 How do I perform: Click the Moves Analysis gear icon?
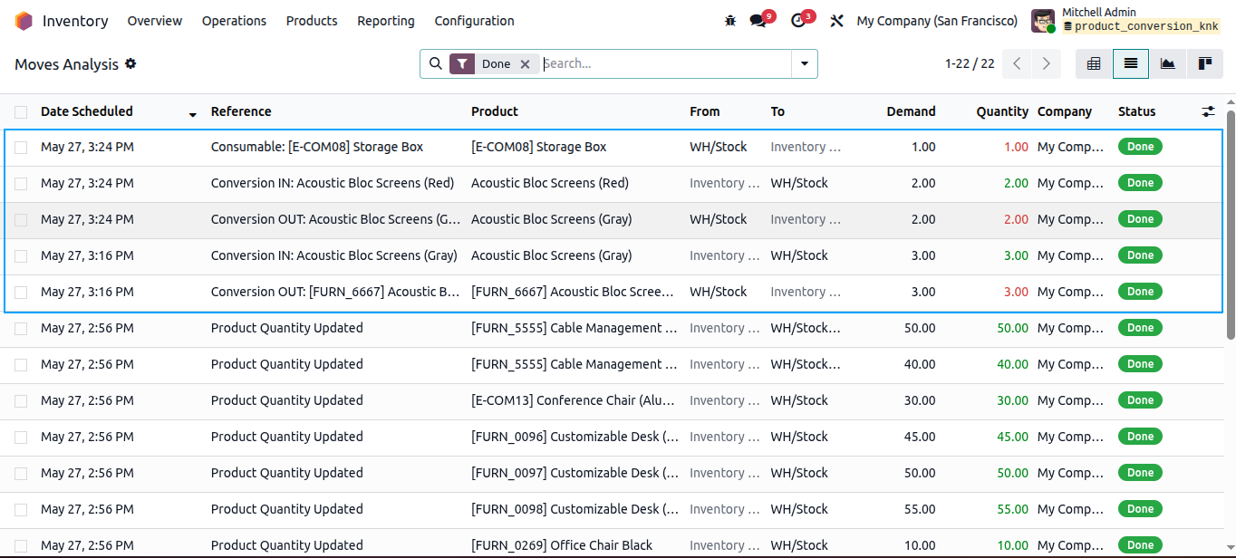coord(130,63)
